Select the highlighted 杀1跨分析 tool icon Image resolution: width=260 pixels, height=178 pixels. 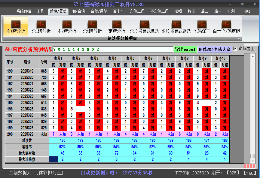[16, 26]
